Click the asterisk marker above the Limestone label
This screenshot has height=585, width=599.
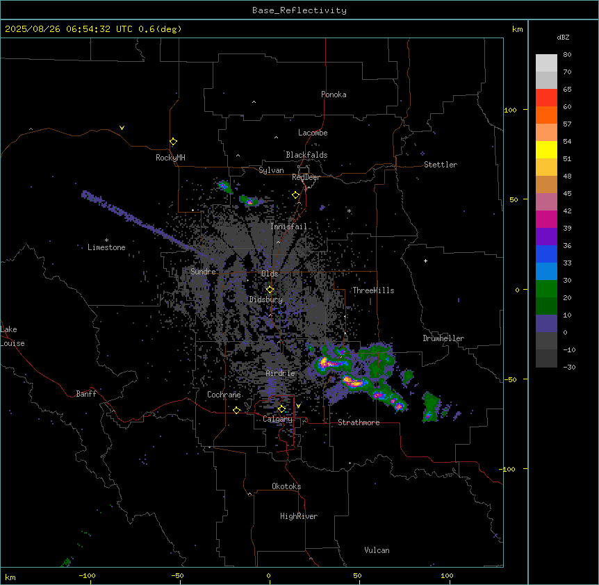[106, 240]
